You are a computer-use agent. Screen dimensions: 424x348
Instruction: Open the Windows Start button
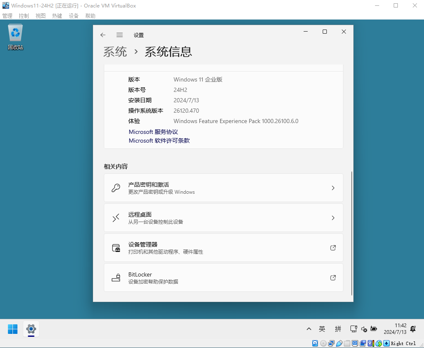13,329
